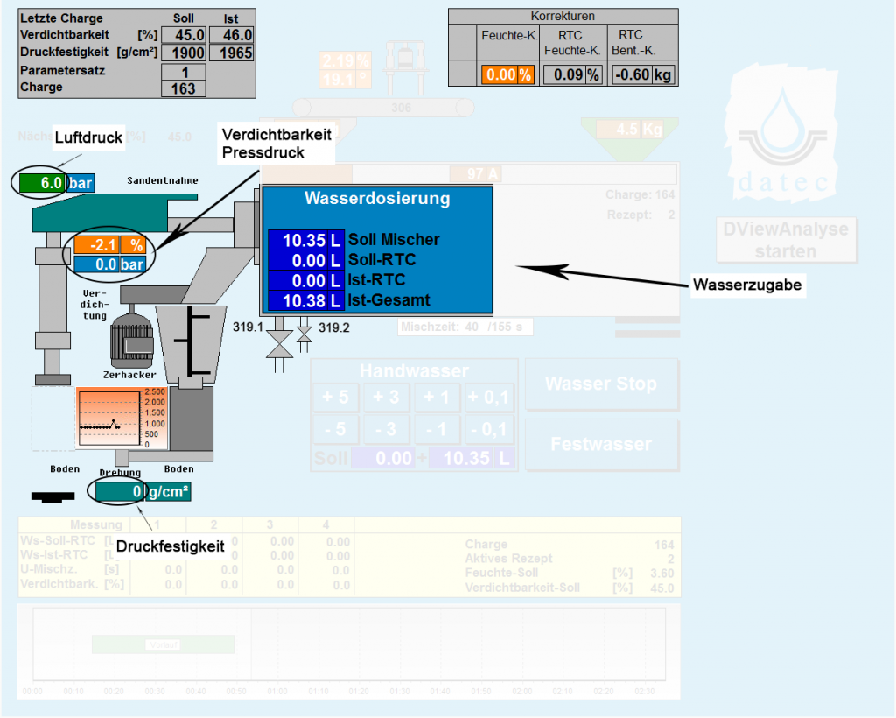Click valve 319.2 symbol

(x=304, y=334)
